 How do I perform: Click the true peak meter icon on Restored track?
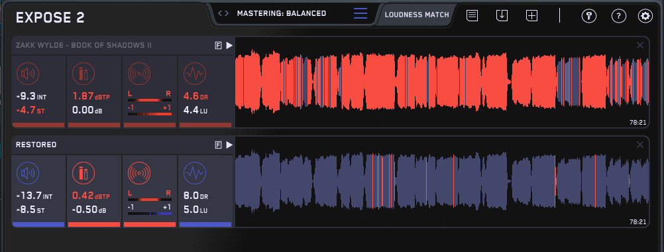[x=83, y=173]
